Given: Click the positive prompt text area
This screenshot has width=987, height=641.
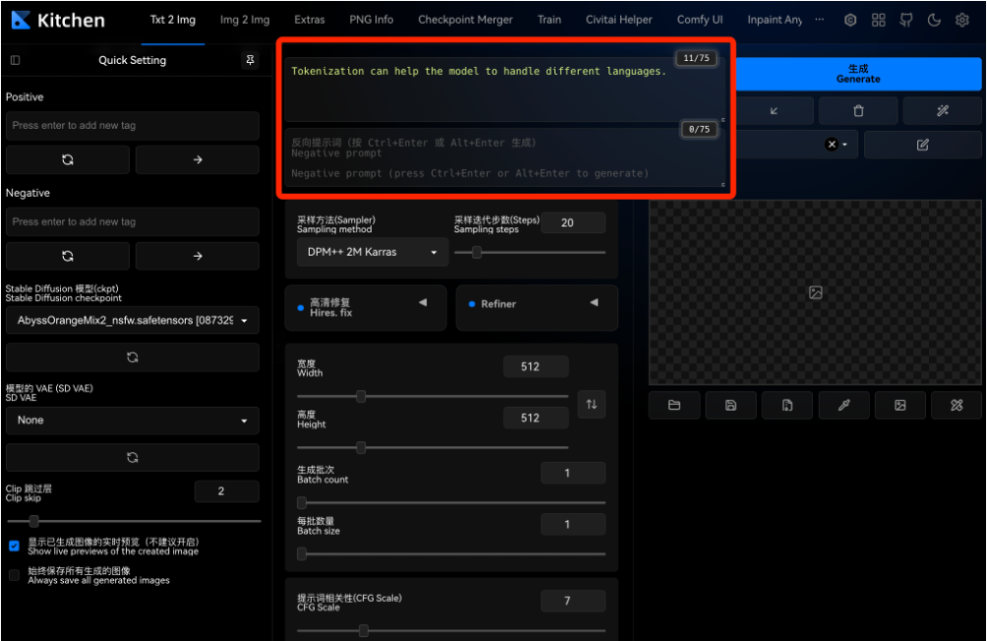Looking at the screenshot, I should click(504, 89).
